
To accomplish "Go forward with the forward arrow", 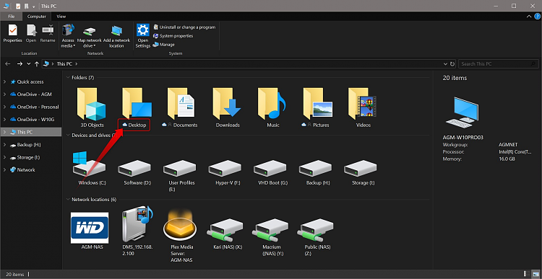I will tap(20, 63).
